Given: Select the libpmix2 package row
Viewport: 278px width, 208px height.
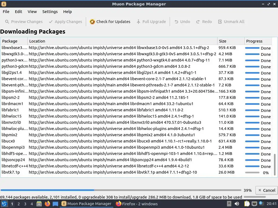Looking at the screenshot, I should click(x=136, y=135).
